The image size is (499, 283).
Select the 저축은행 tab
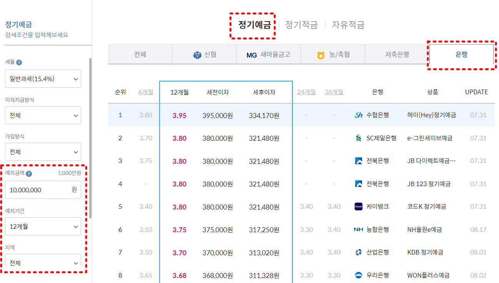[x=397, y=54]
